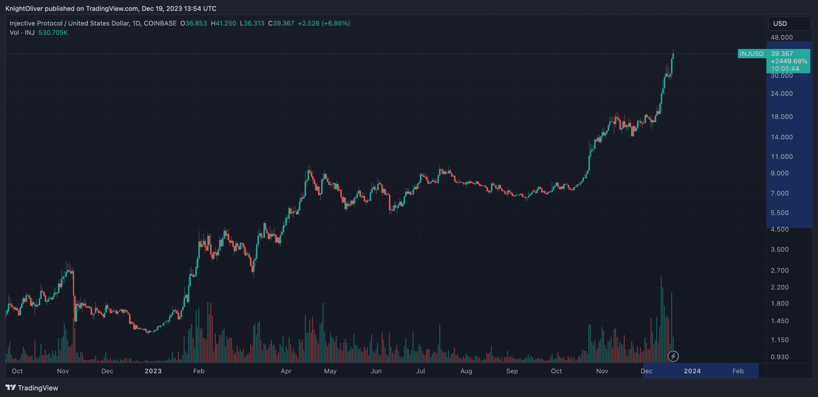Screen dimensions: 818x397
Task: Click the 2.700 price axis label
Action: 780,271
